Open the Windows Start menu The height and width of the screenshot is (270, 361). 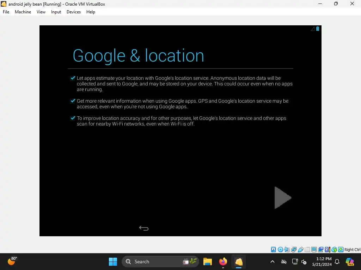click(x=113, y=262)
